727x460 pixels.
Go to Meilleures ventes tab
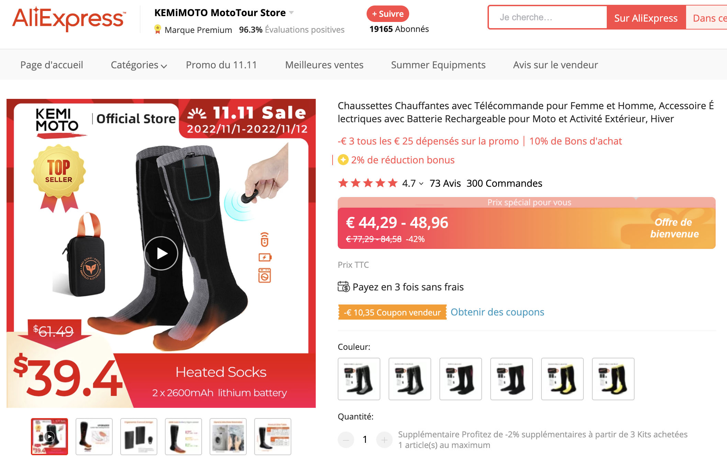point(324,65)
